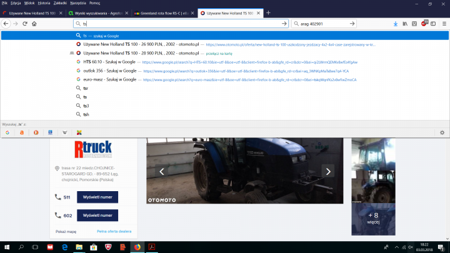Open new tab with plus button

pyautogui.click(x=268, y=13)
